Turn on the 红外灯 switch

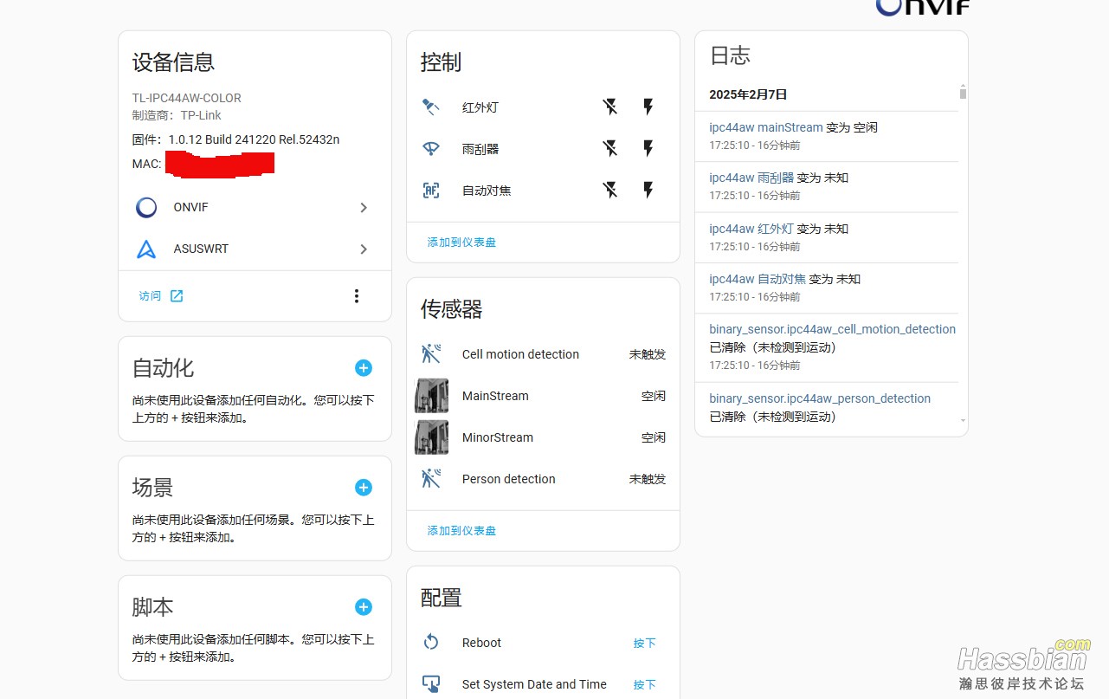pyautogui.click(x=648, y=107)
